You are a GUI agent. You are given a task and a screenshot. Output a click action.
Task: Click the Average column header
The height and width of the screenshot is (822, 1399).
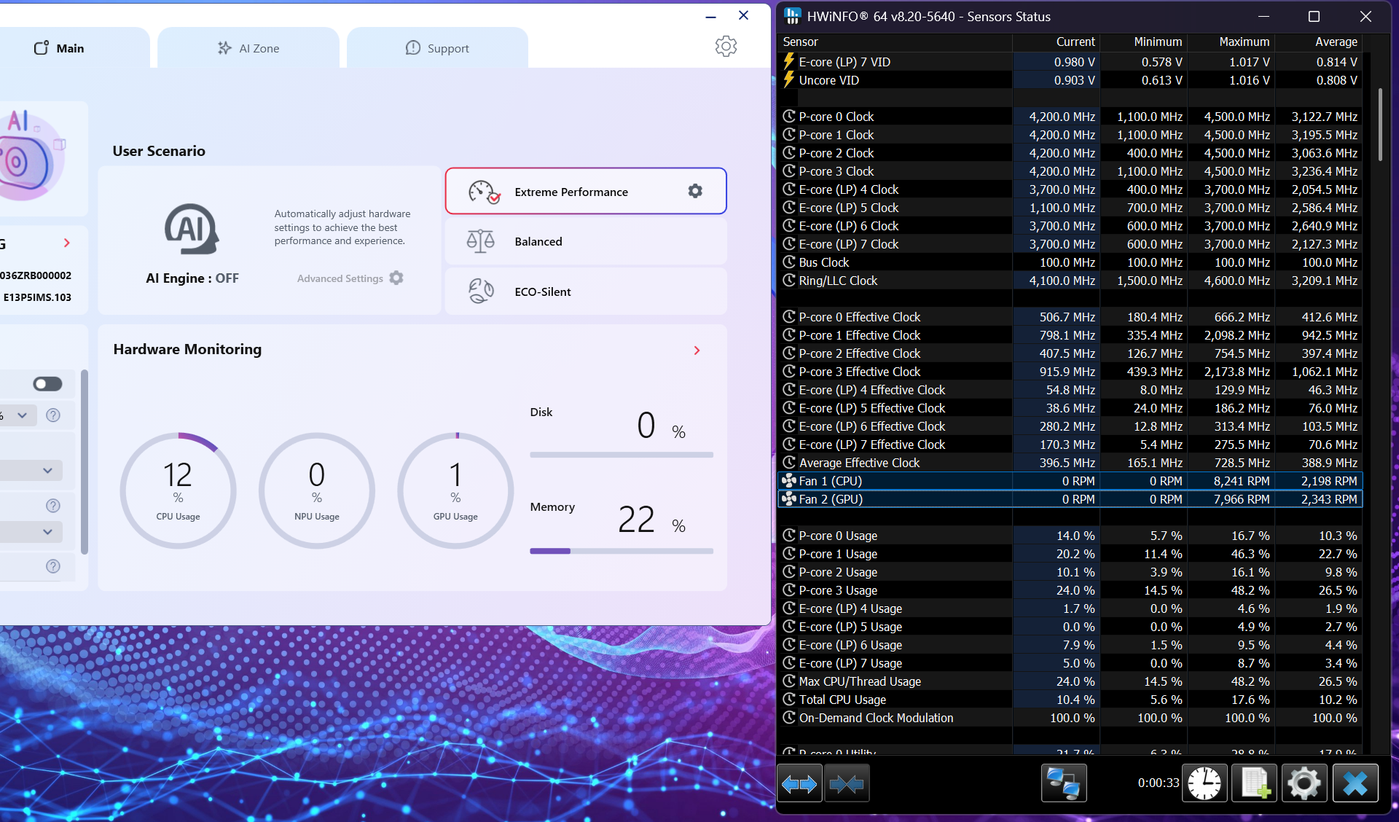(1318, 42)
